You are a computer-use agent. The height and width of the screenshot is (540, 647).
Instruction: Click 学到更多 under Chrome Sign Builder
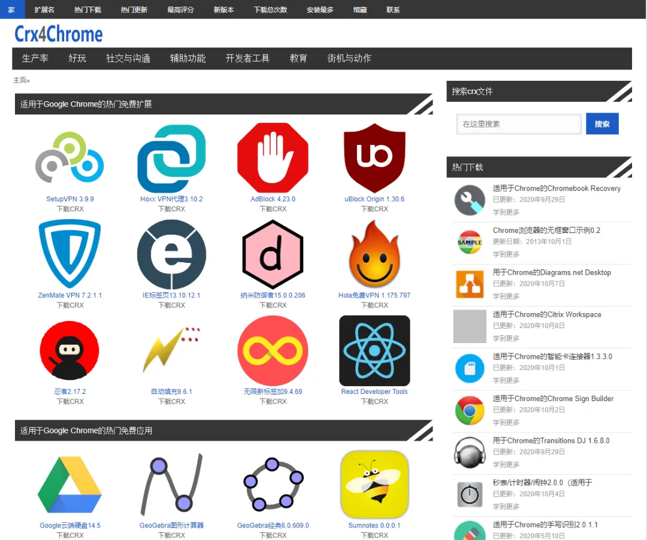point(506,423)
